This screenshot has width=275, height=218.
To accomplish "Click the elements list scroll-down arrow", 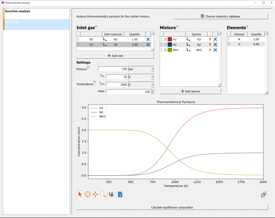I will coord(266,92).
